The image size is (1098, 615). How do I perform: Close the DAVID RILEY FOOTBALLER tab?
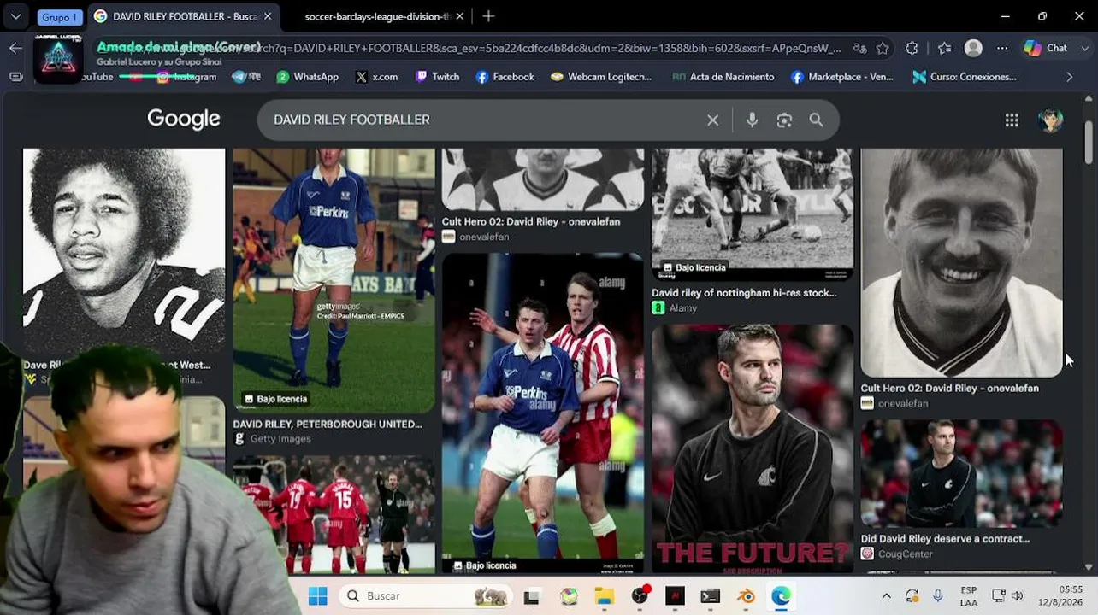tap(268, 16)
